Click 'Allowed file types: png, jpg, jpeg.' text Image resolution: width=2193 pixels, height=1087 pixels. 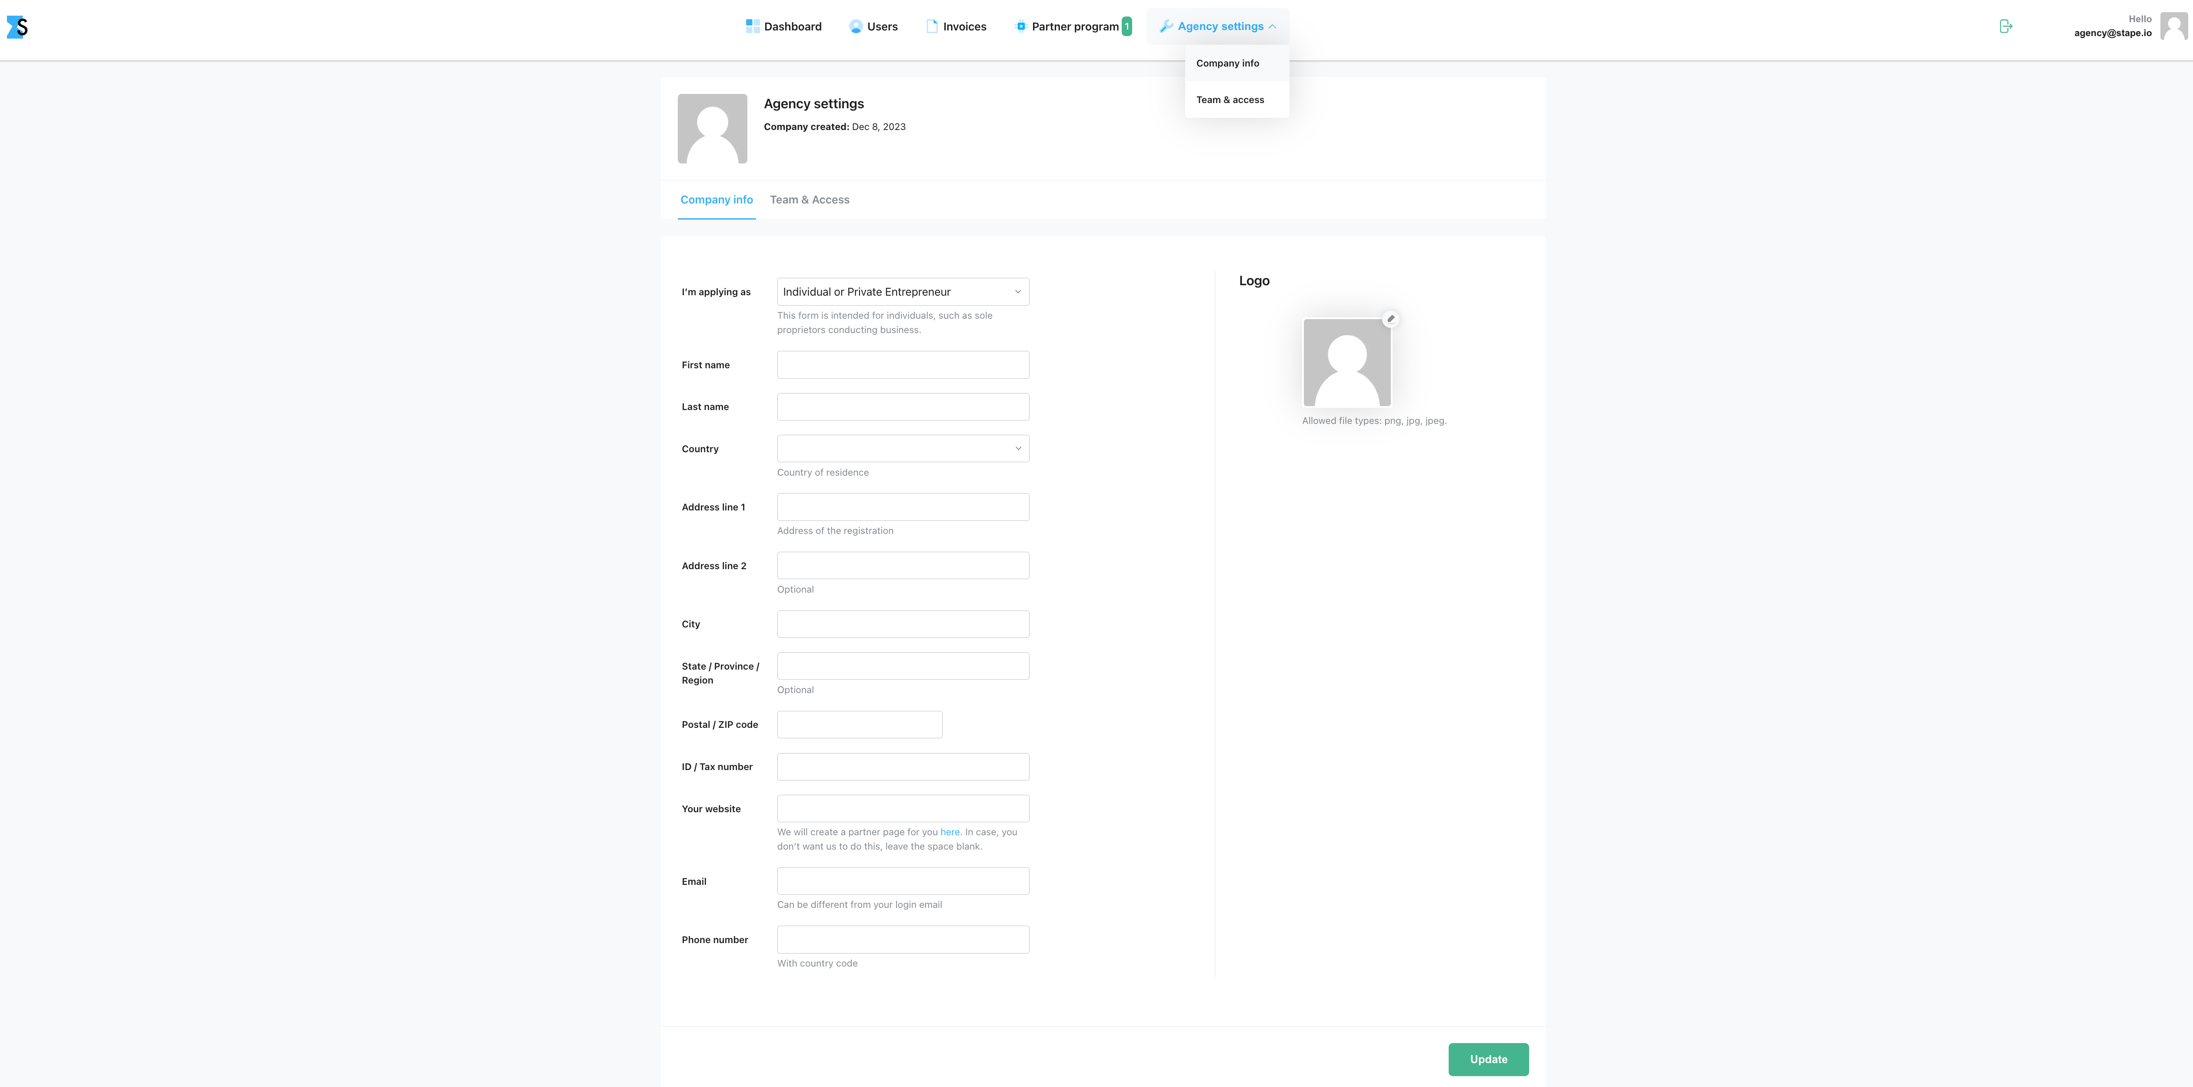(1374, 420)
